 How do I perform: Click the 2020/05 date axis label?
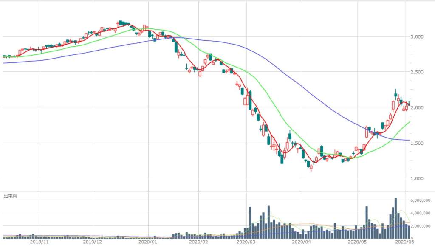coord(357,242)
